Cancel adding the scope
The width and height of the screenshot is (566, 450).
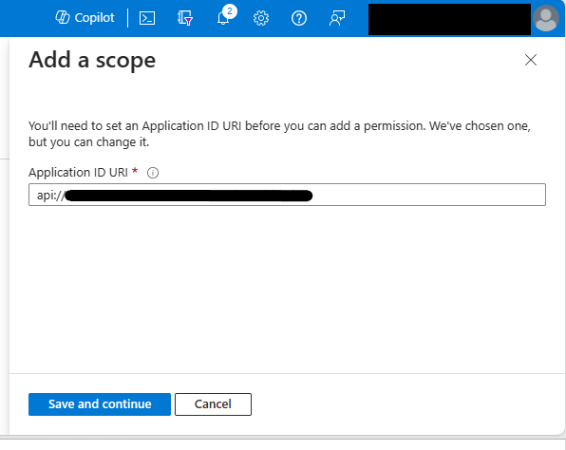pos(213,404)
